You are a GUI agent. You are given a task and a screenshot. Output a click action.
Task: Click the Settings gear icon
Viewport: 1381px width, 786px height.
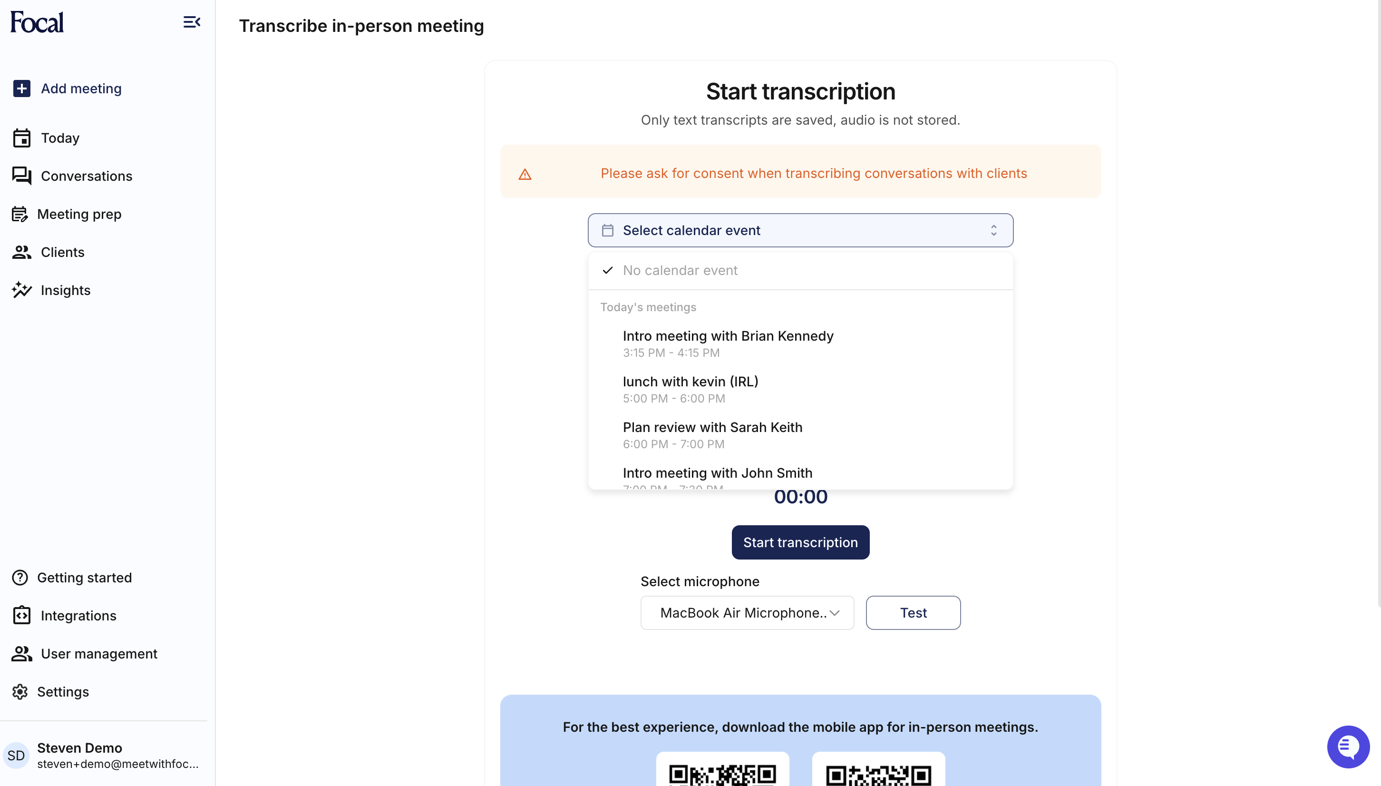point(20,691)
